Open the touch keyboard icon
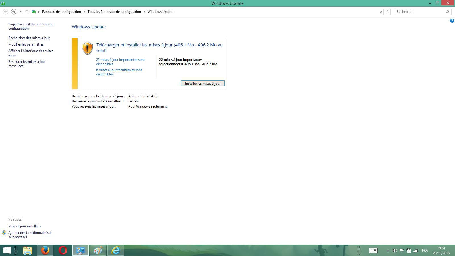455x256 pixels. [373, 251]
